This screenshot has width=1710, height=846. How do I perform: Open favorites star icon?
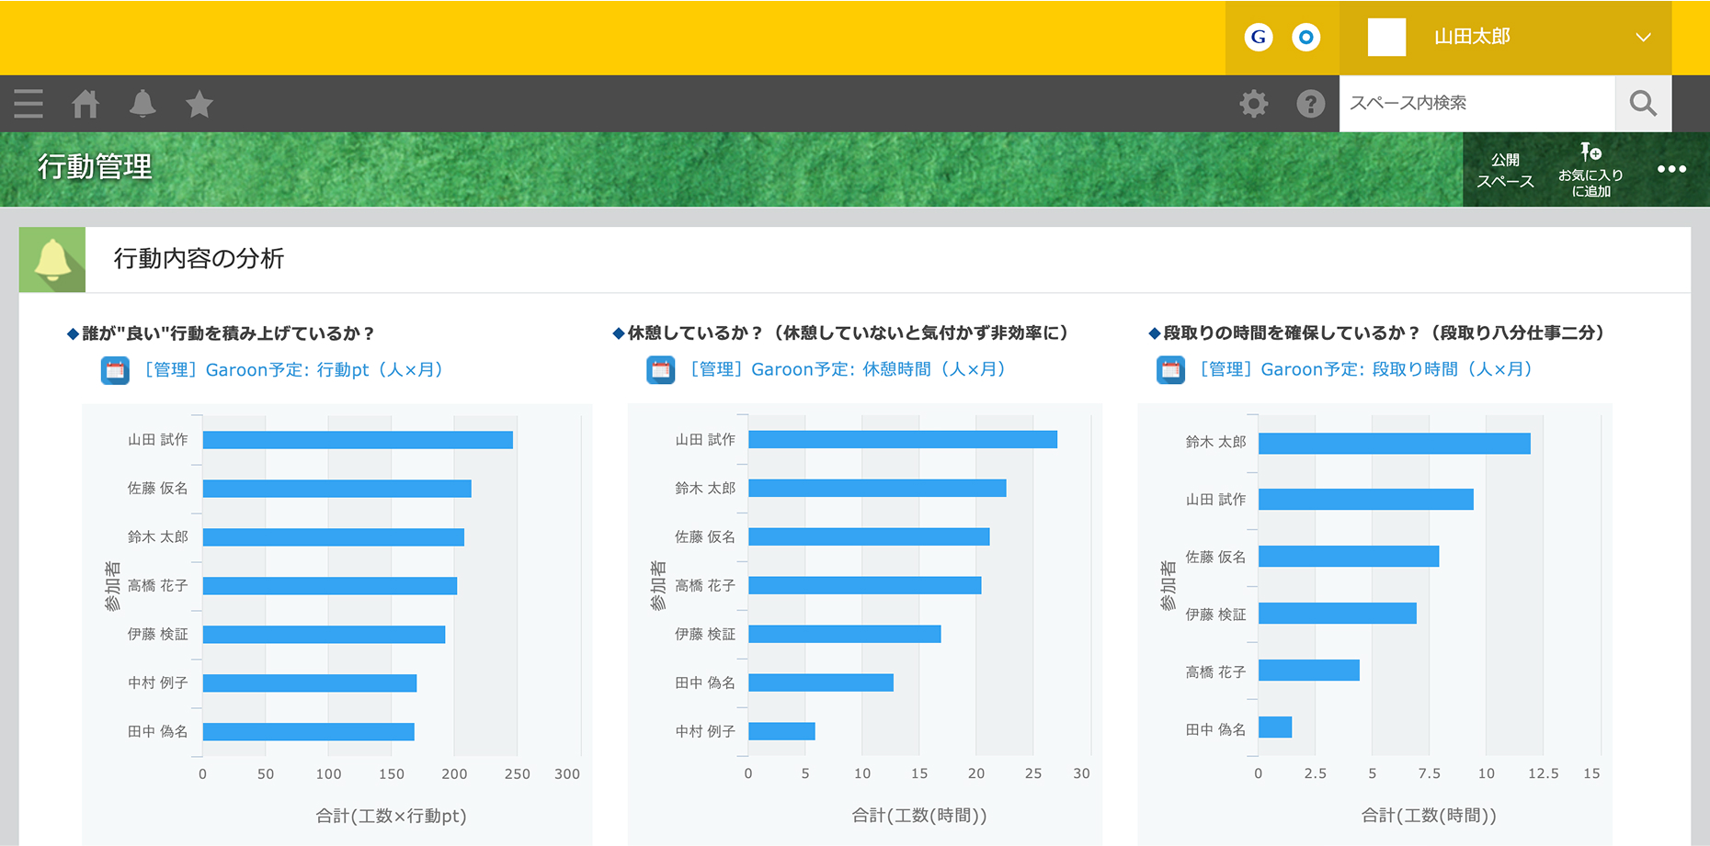(199, 104)
